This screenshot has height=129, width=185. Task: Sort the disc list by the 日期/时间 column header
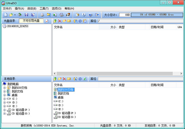pos(163,27)
